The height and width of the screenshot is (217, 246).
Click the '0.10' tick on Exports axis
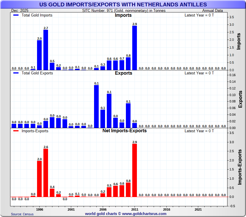pos(232,95)
